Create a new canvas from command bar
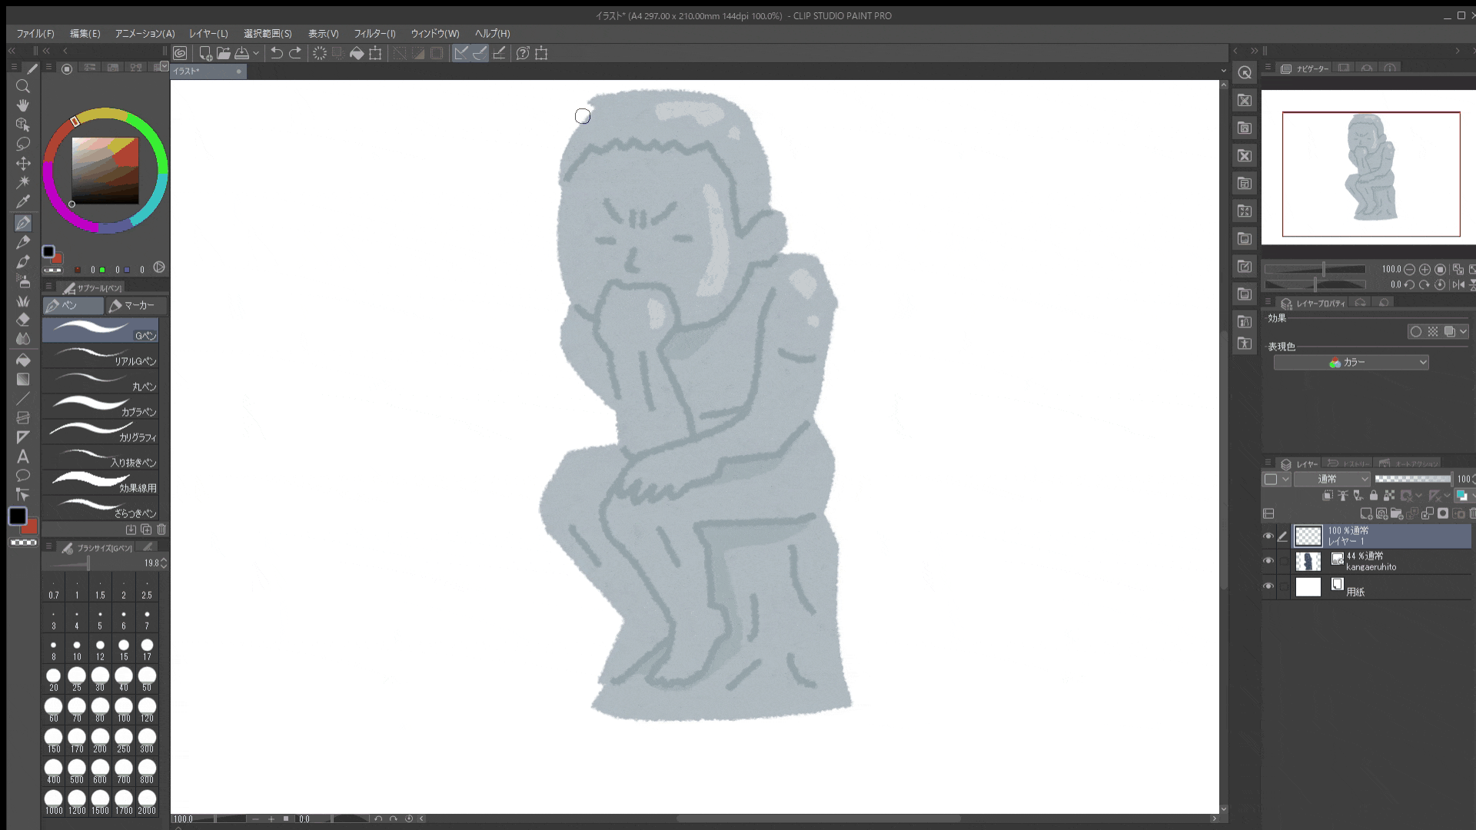1476x830 pixels. click(205, 53)
